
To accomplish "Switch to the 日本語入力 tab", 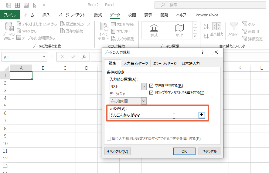I will [x=191, y=64].
